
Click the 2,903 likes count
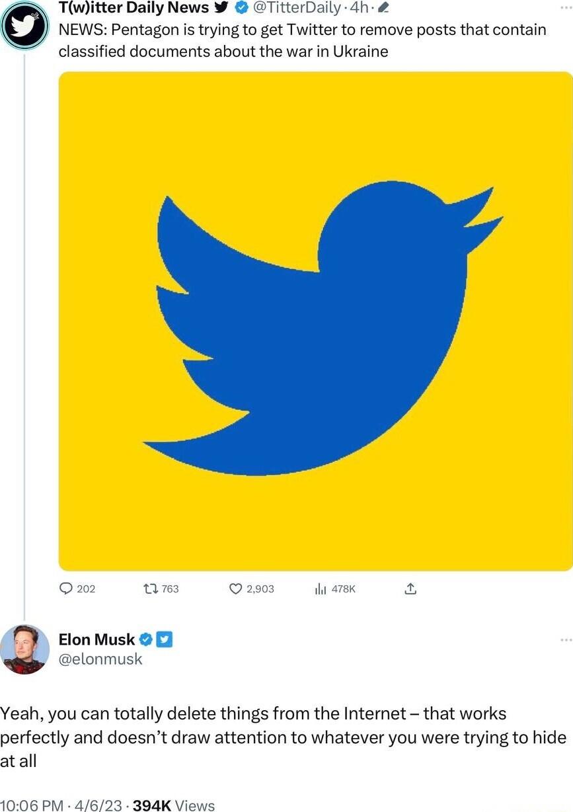pos(251,588)
